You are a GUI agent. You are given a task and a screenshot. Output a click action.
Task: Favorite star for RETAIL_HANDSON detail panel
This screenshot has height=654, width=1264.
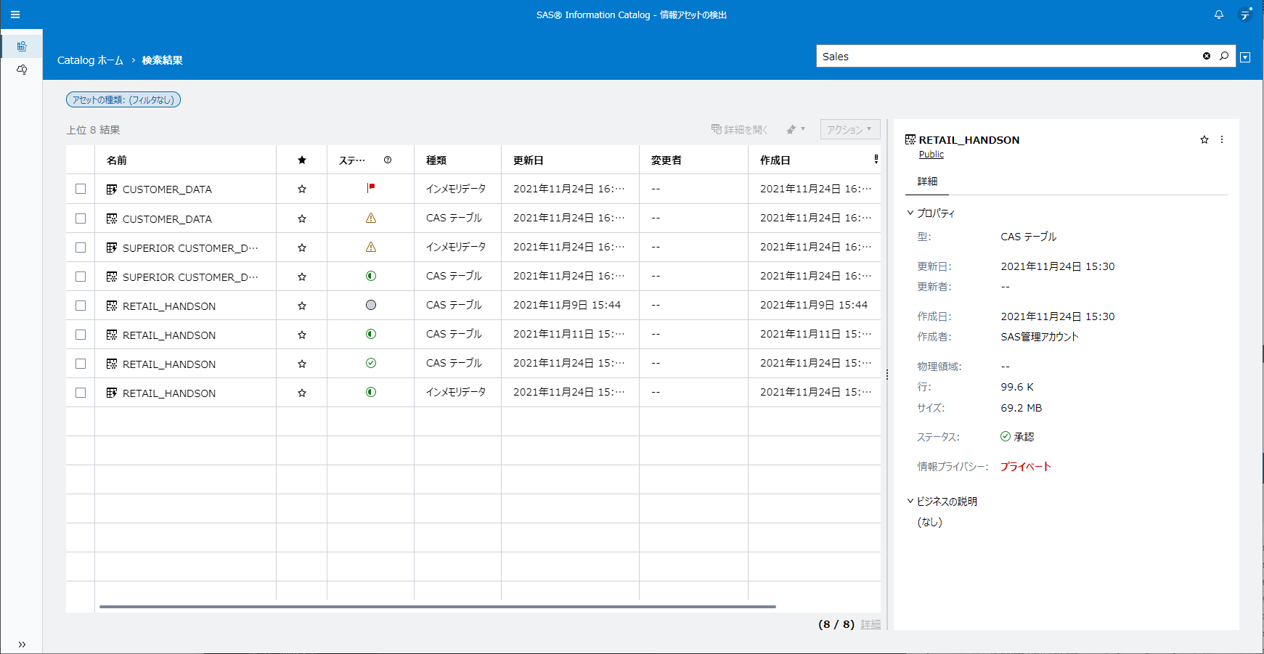(1204, 139)
